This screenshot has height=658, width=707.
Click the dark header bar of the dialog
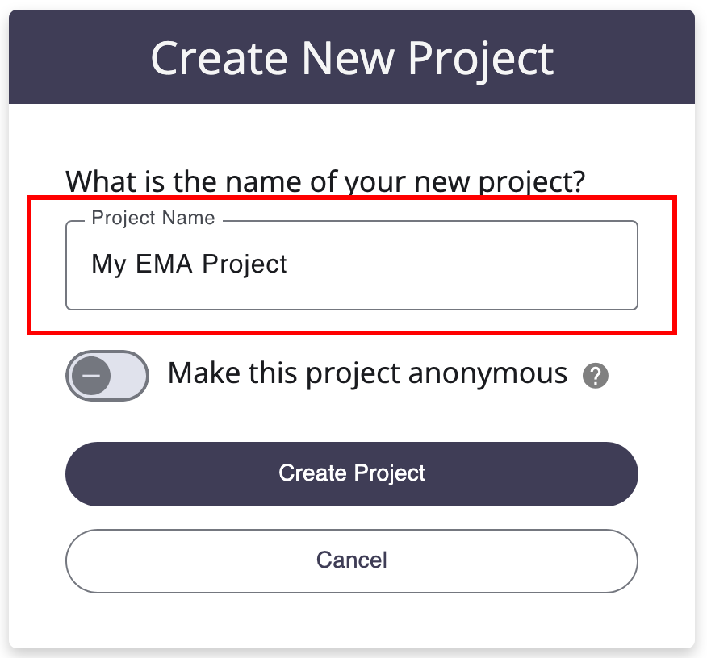[x=352, y=56]
